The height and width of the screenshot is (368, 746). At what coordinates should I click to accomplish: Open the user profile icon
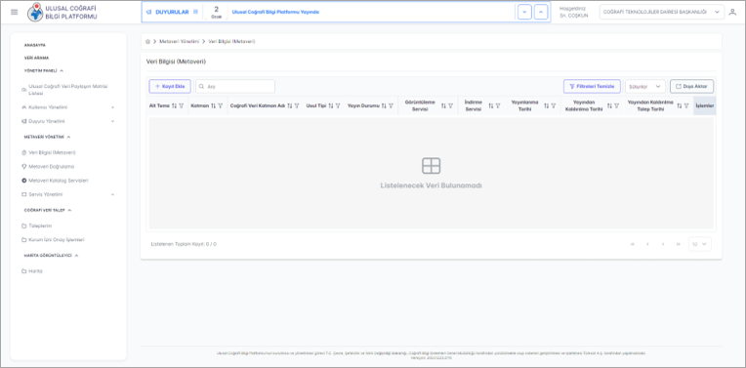coord(732,12)
